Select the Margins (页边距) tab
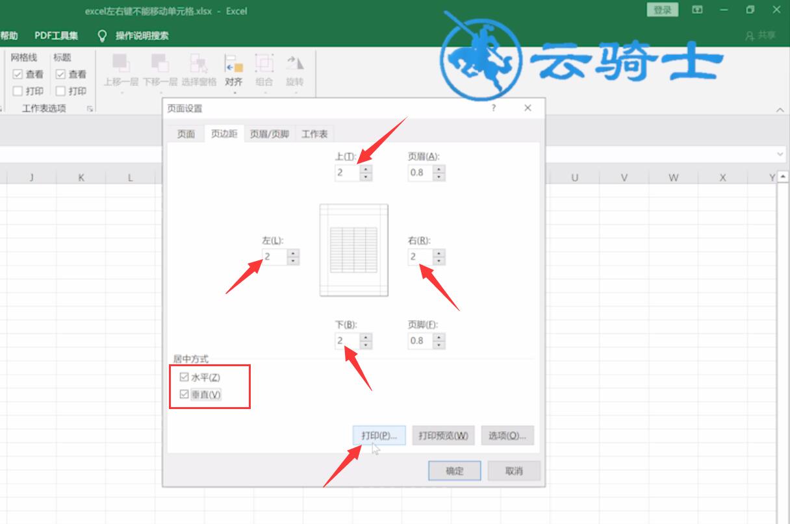This screenshot has width=790, height=524. (x=224, y=134)
